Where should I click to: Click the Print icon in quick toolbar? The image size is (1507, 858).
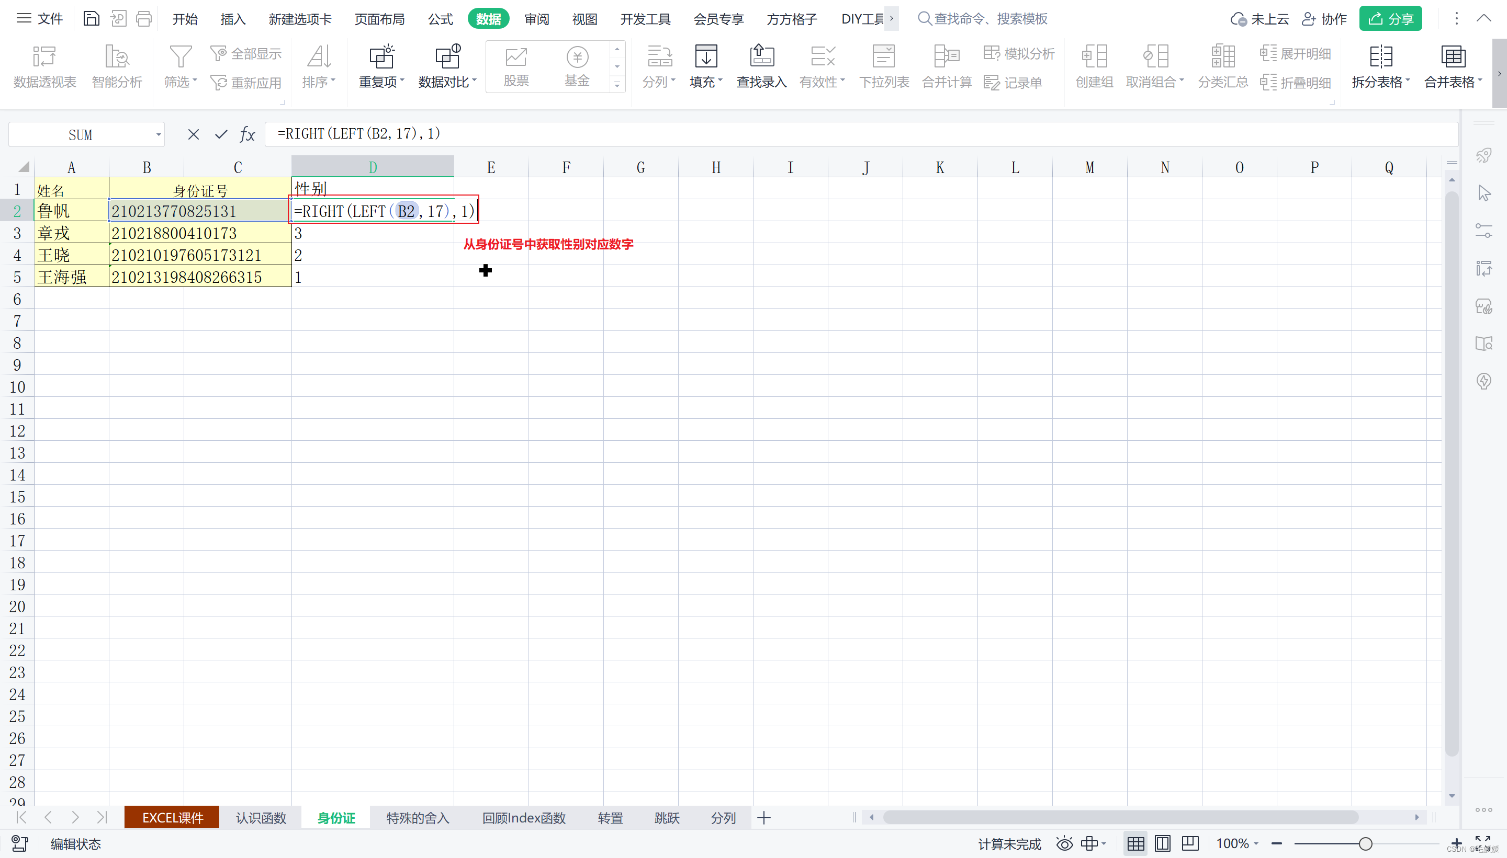click(144, 19)
